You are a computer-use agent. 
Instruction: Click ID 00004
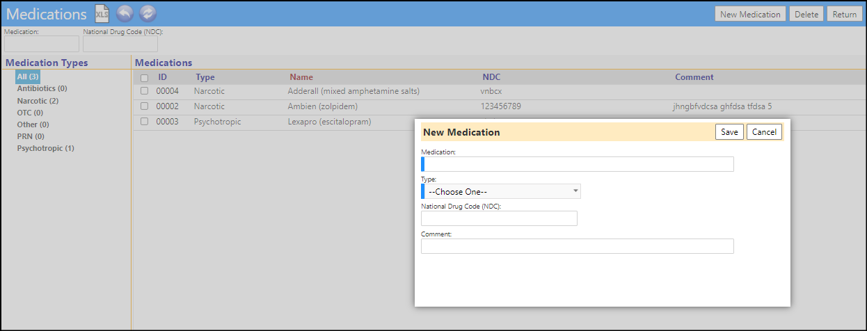pyautogui.click(x=168, y=91)
